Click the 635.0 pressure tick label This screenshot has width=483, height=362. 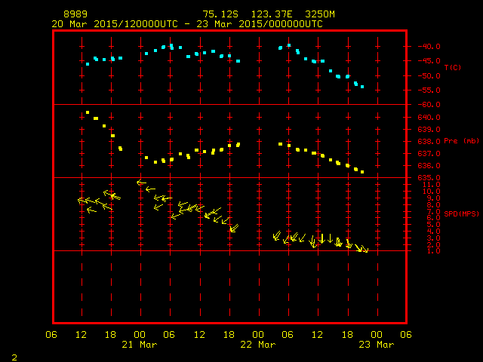tap(429, 178)
